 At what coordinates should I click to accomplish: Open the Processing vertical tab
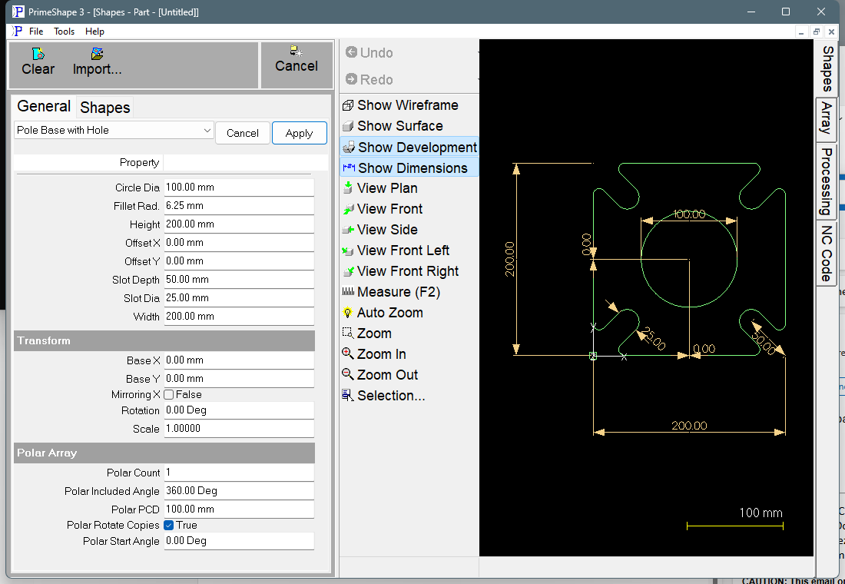pyautogui.click(x=826, y=181)
